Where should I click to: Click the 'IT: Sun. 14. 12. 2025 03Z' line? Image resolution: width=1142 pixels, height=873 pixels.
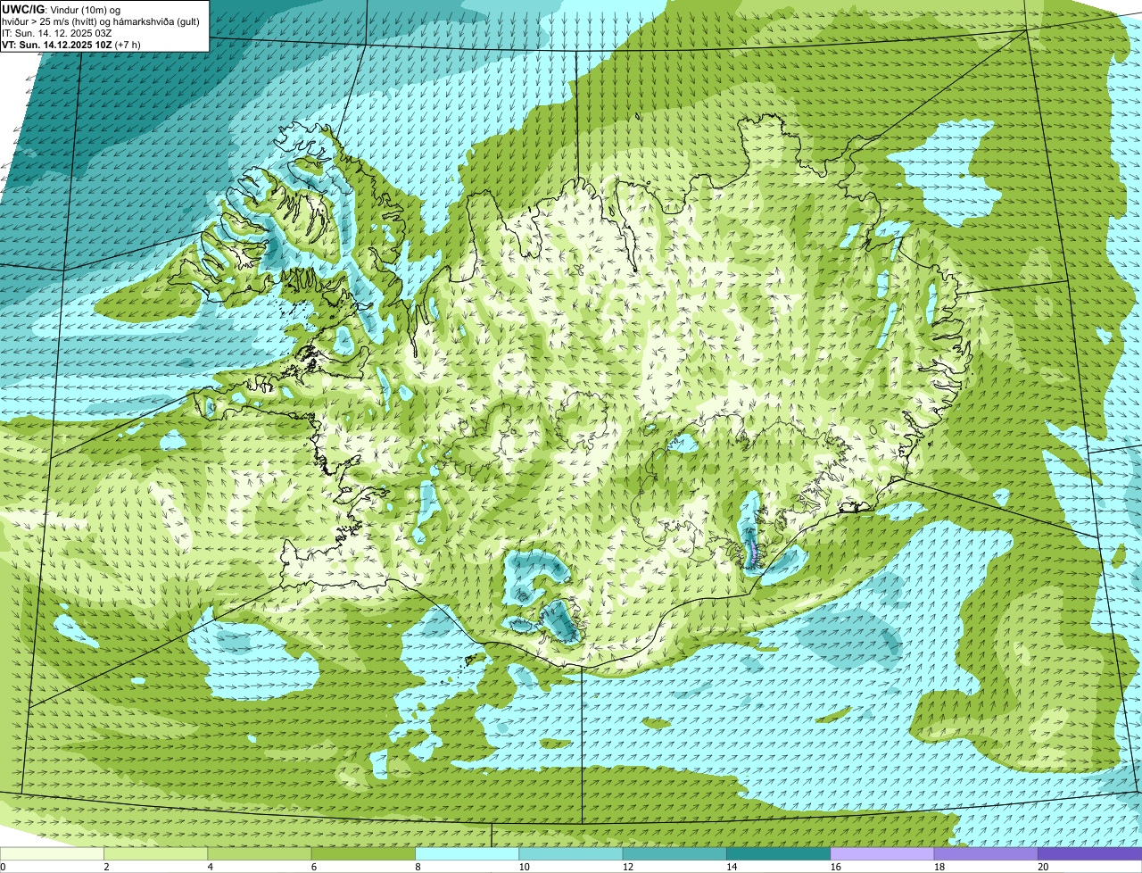point(57,33)
